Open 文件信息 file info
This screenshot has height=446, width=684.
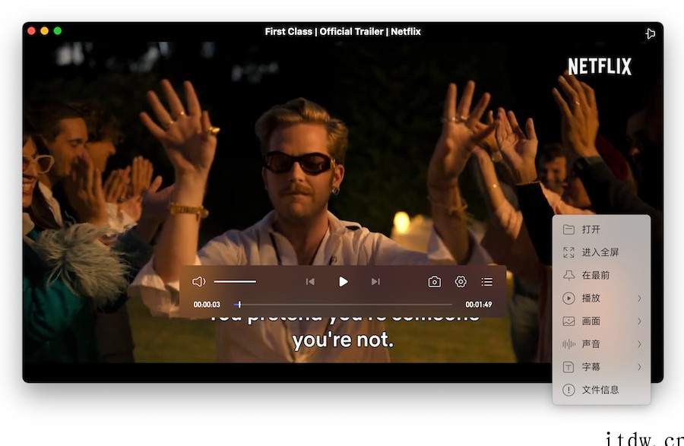tap(600, 389)
